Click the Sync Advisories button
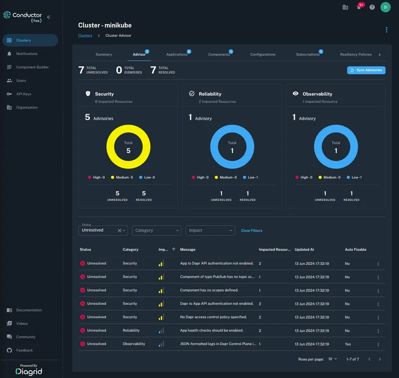This screenshot has width=399, height=378. pyautogui.click(x=366, y=70)
